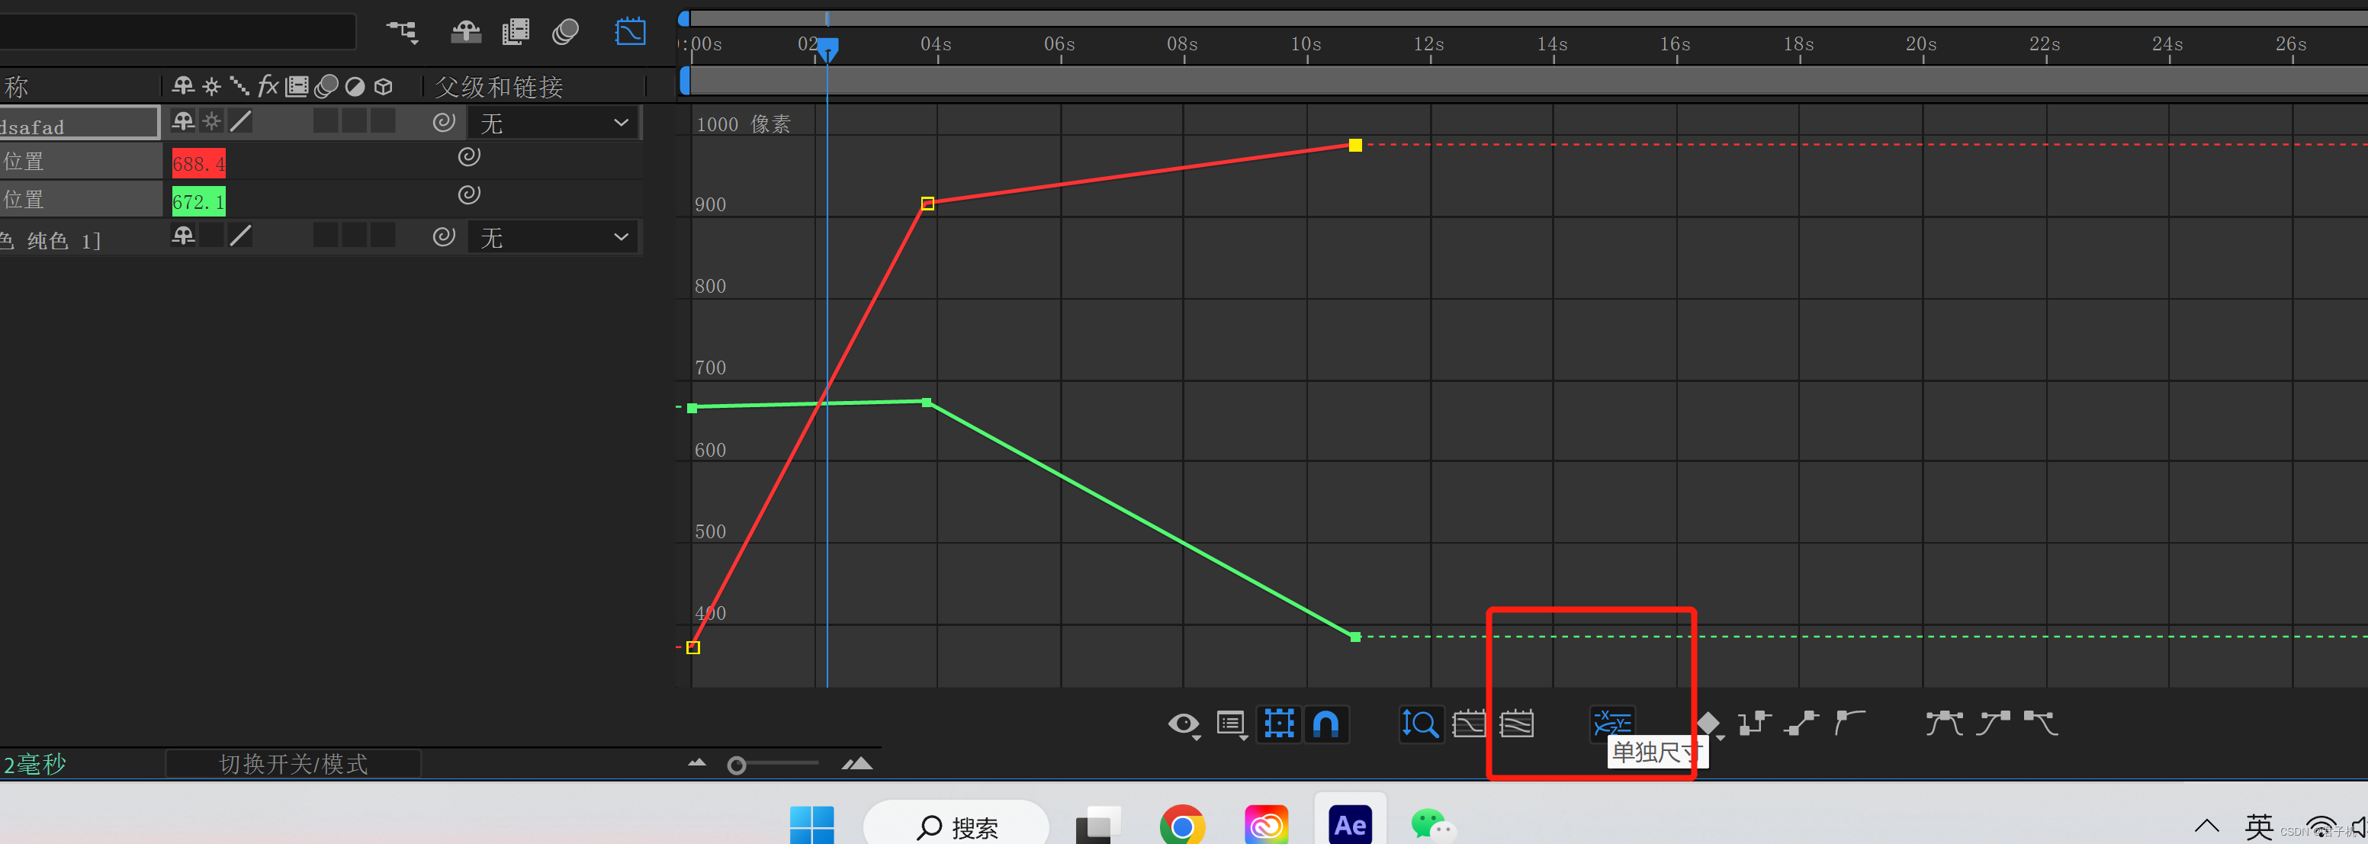Image resolution: width=2368 pixels, height=844 pixels.
Task: Click the Separate Dimensions icon
Action: click(x=1611, y=724)
